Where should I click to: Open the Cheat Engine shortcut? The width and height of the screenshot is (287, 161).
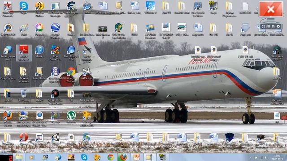click(x=71, y=8)
